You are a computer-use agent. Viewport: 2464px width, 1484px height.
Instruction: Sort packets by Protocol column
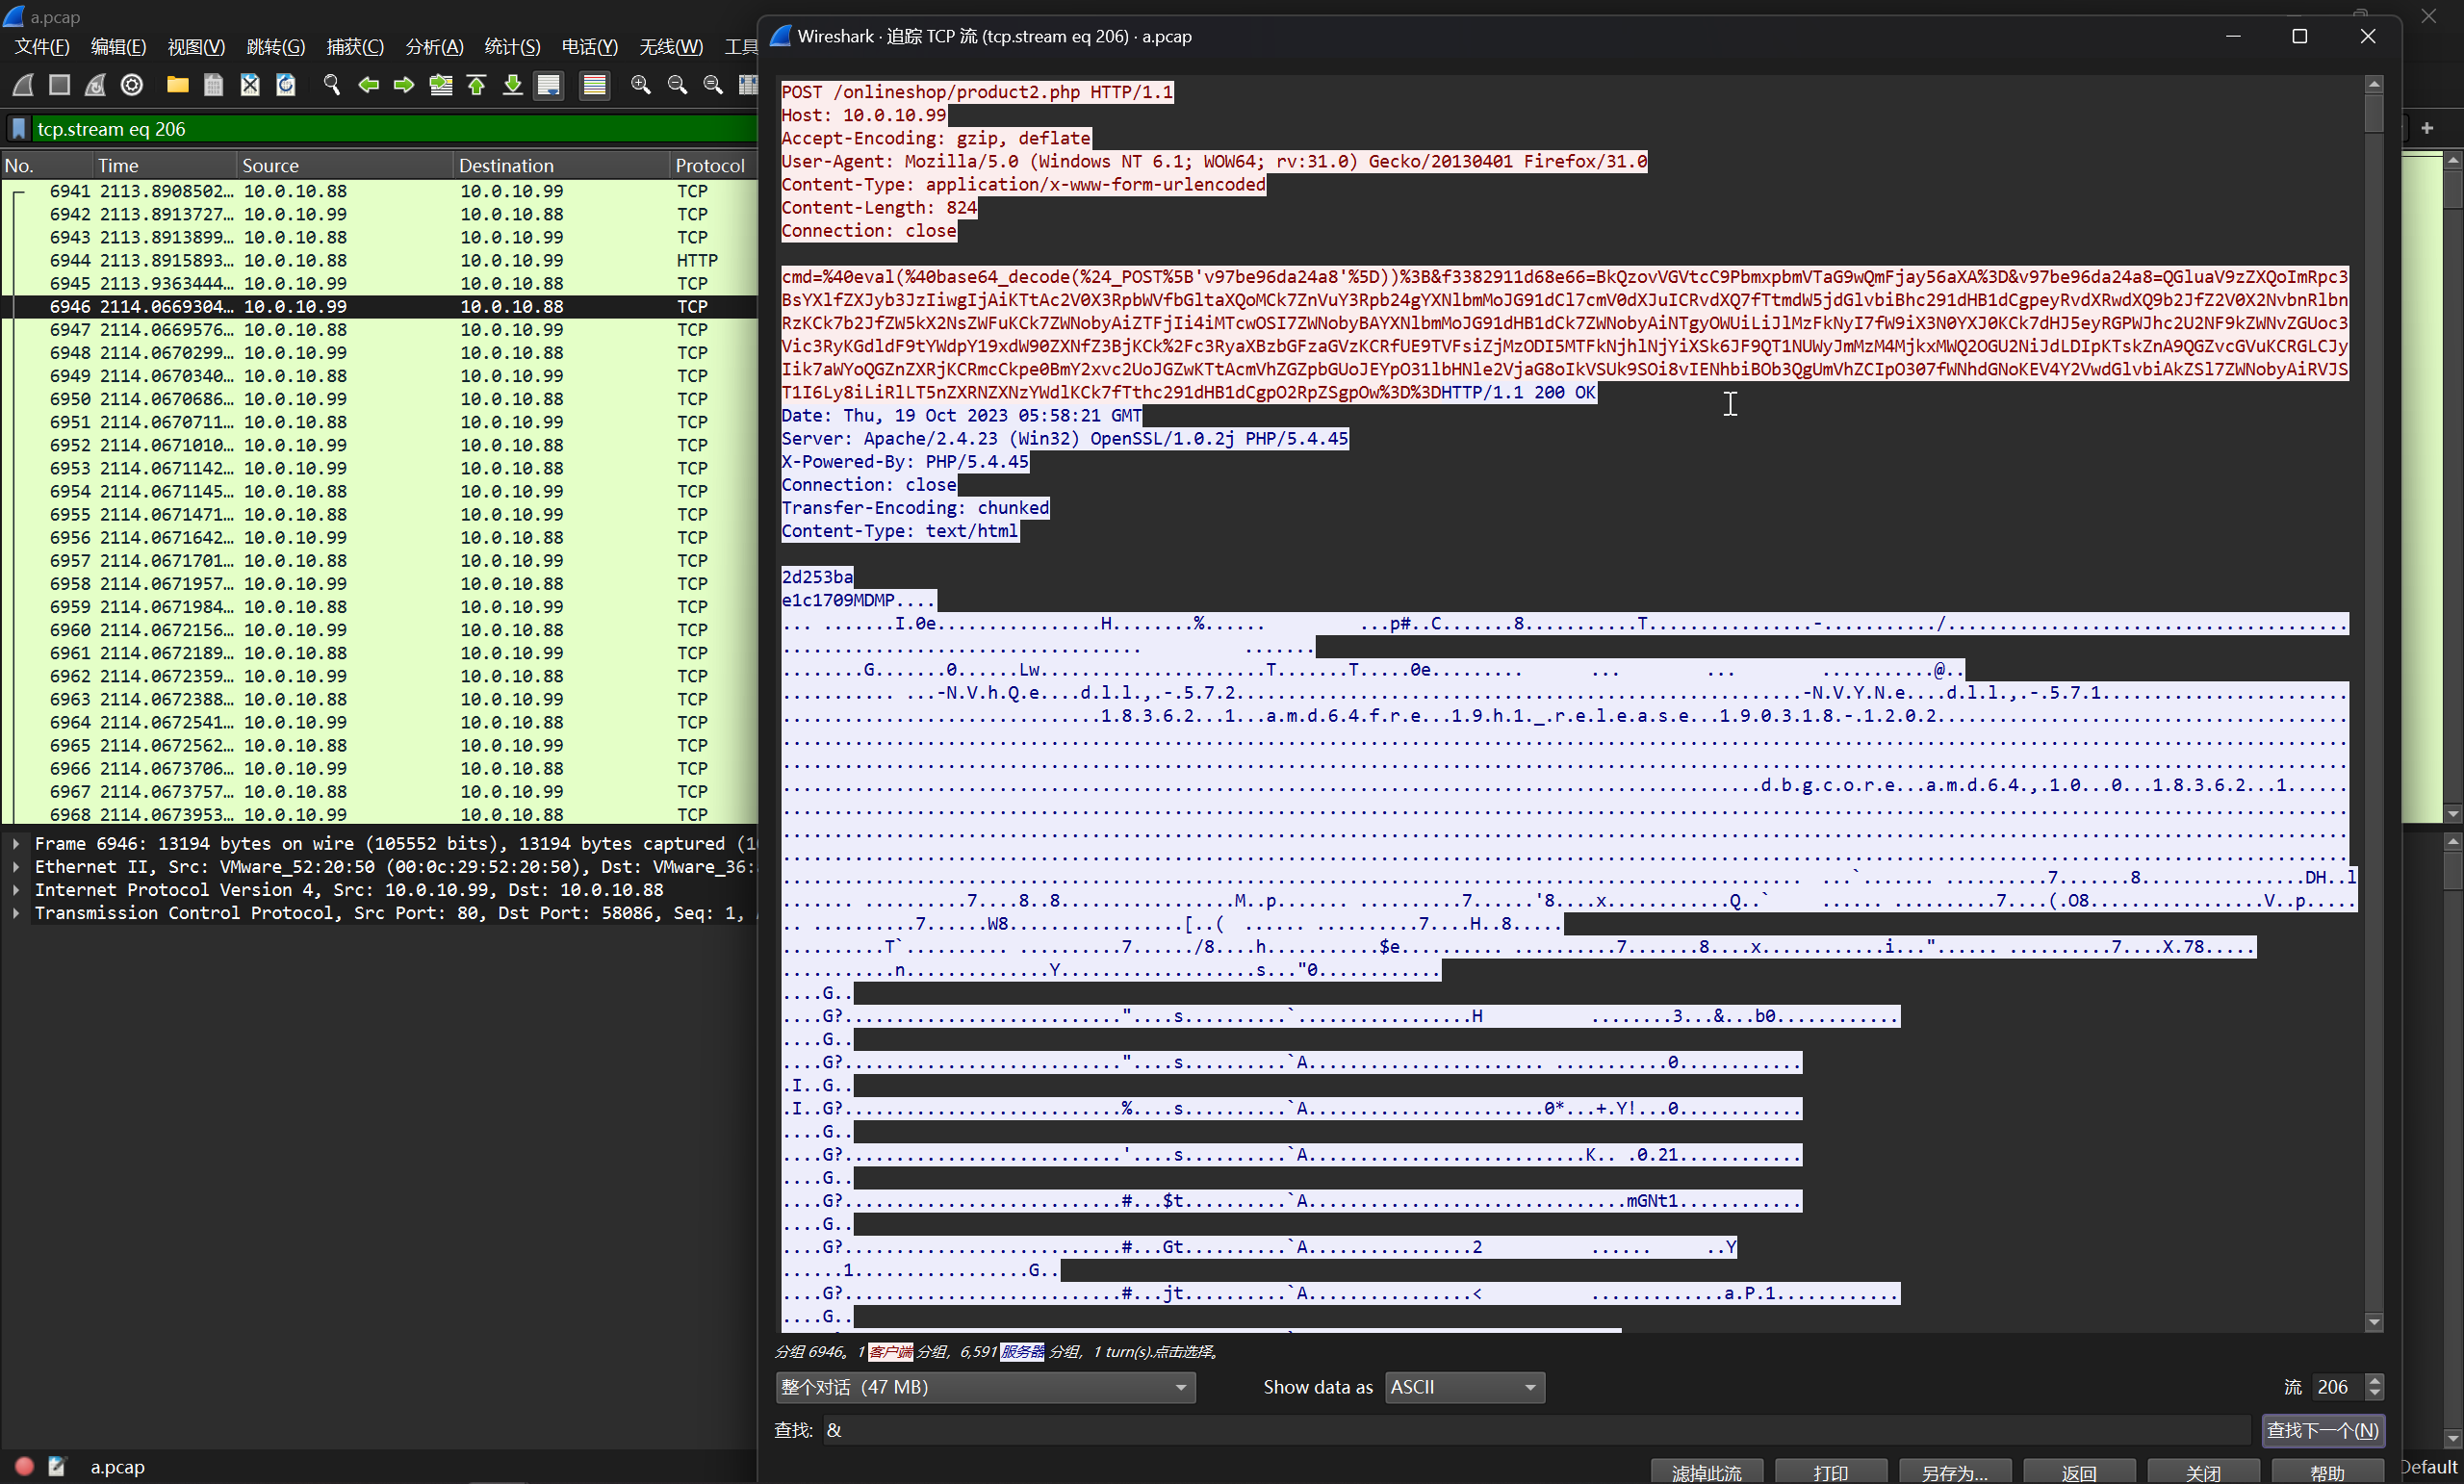[714, 165]
